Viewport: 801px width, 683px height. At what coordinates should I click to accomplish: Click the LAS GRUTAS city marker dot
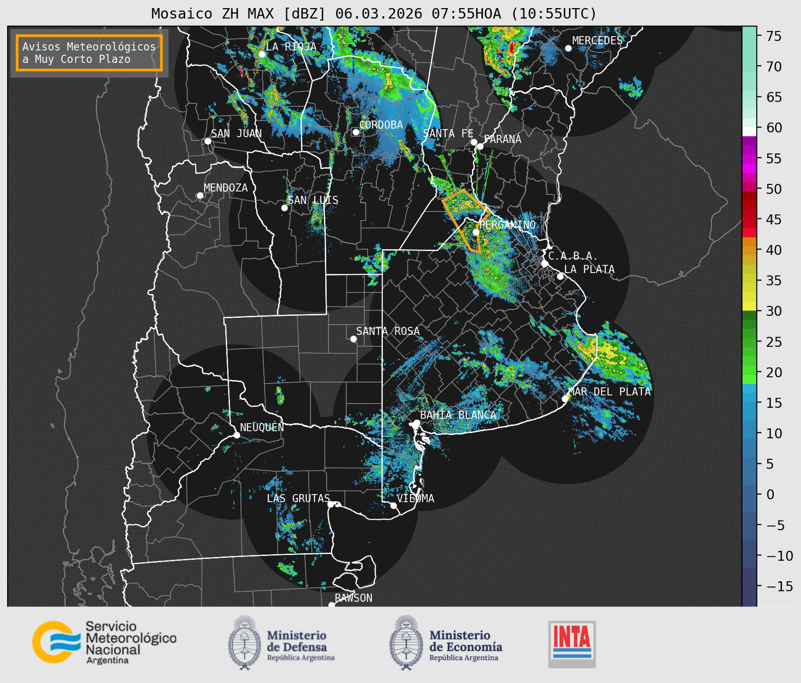click(x=331, y=504)
